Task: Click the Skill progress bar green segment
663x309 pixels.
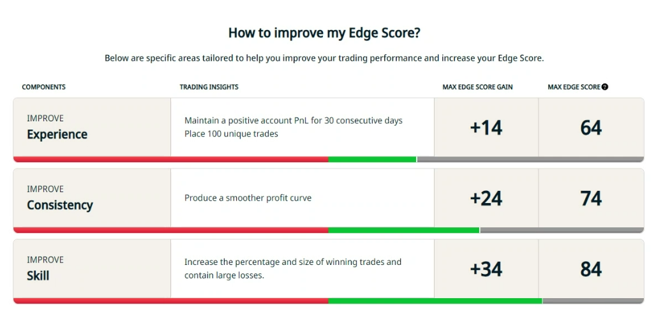Action: pyautogui.click(x=435, y=301)
